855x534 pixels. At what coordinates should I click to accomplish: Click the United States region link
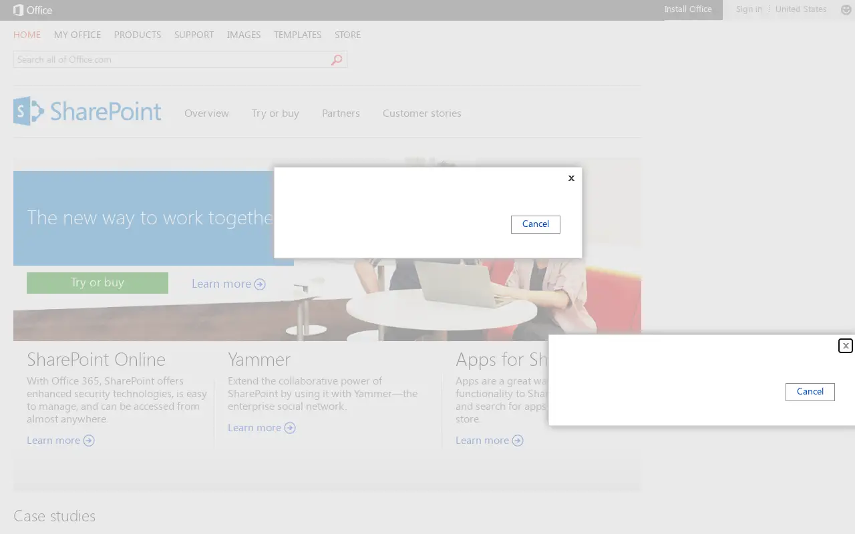click(801, 9)
